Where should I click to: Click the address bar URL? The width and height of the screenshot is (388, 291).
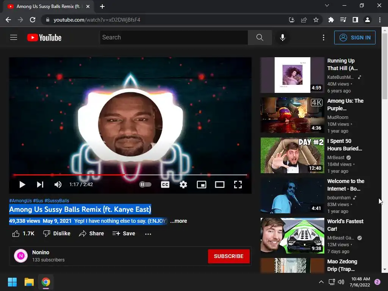pyautogui.click(x=97, y=20)
